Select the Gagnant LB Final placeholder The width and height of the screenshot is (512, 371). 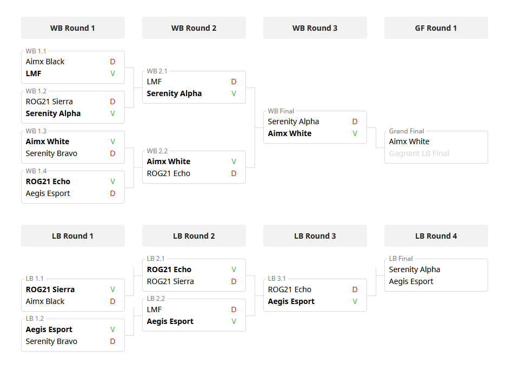(x=419, y=153)
